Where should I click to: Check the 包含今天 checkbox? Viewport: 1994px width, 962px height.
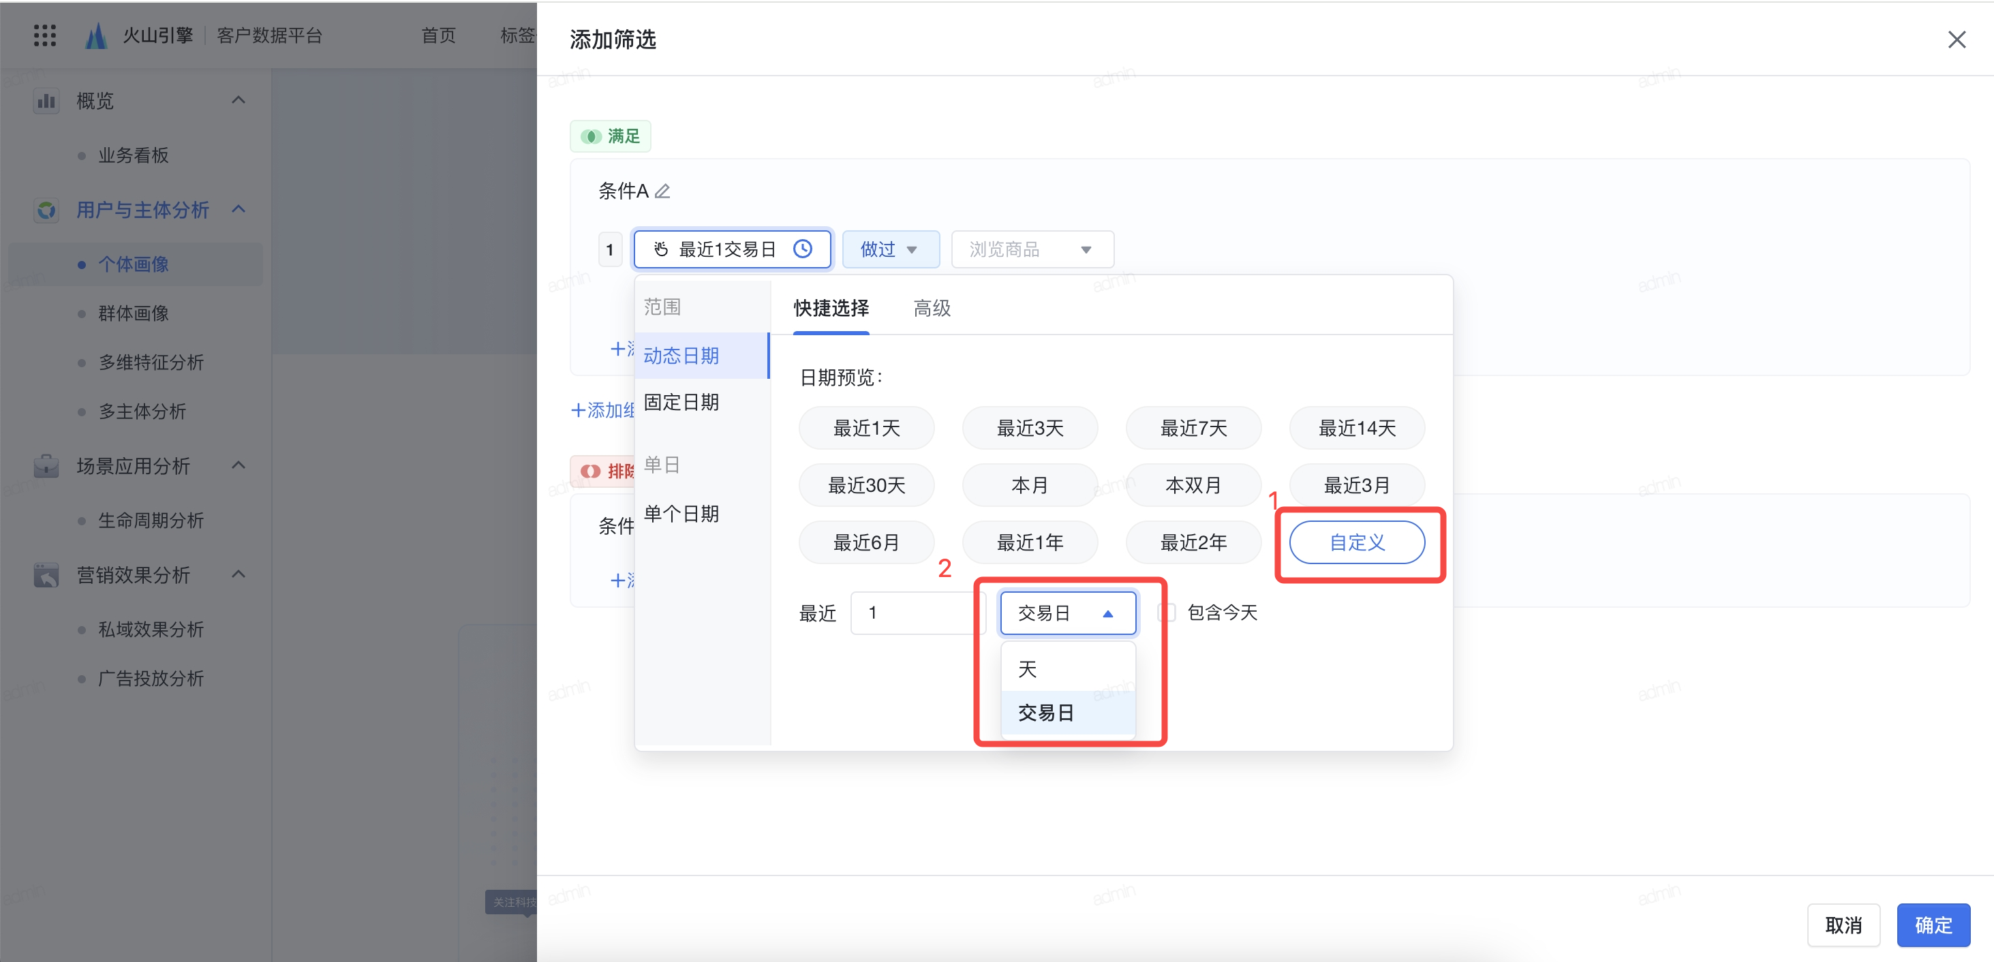(1167, 613)
